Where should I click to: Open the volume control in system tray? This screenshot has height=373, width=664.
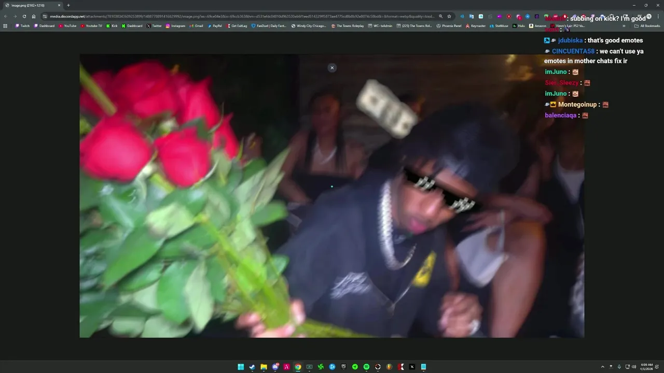634,367
